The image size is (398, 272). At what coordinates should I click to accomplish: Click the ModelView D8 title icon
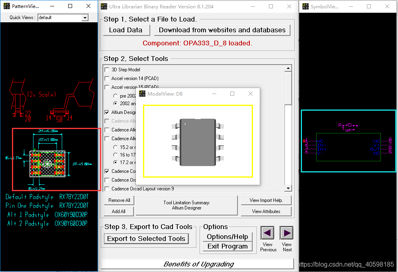point(142,94)
